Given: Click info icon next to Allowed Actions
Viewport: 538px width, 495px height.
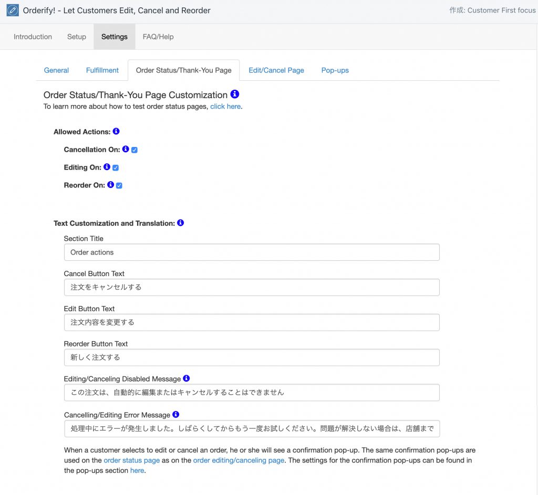Looking at the screenshot, I should (116, 131).
